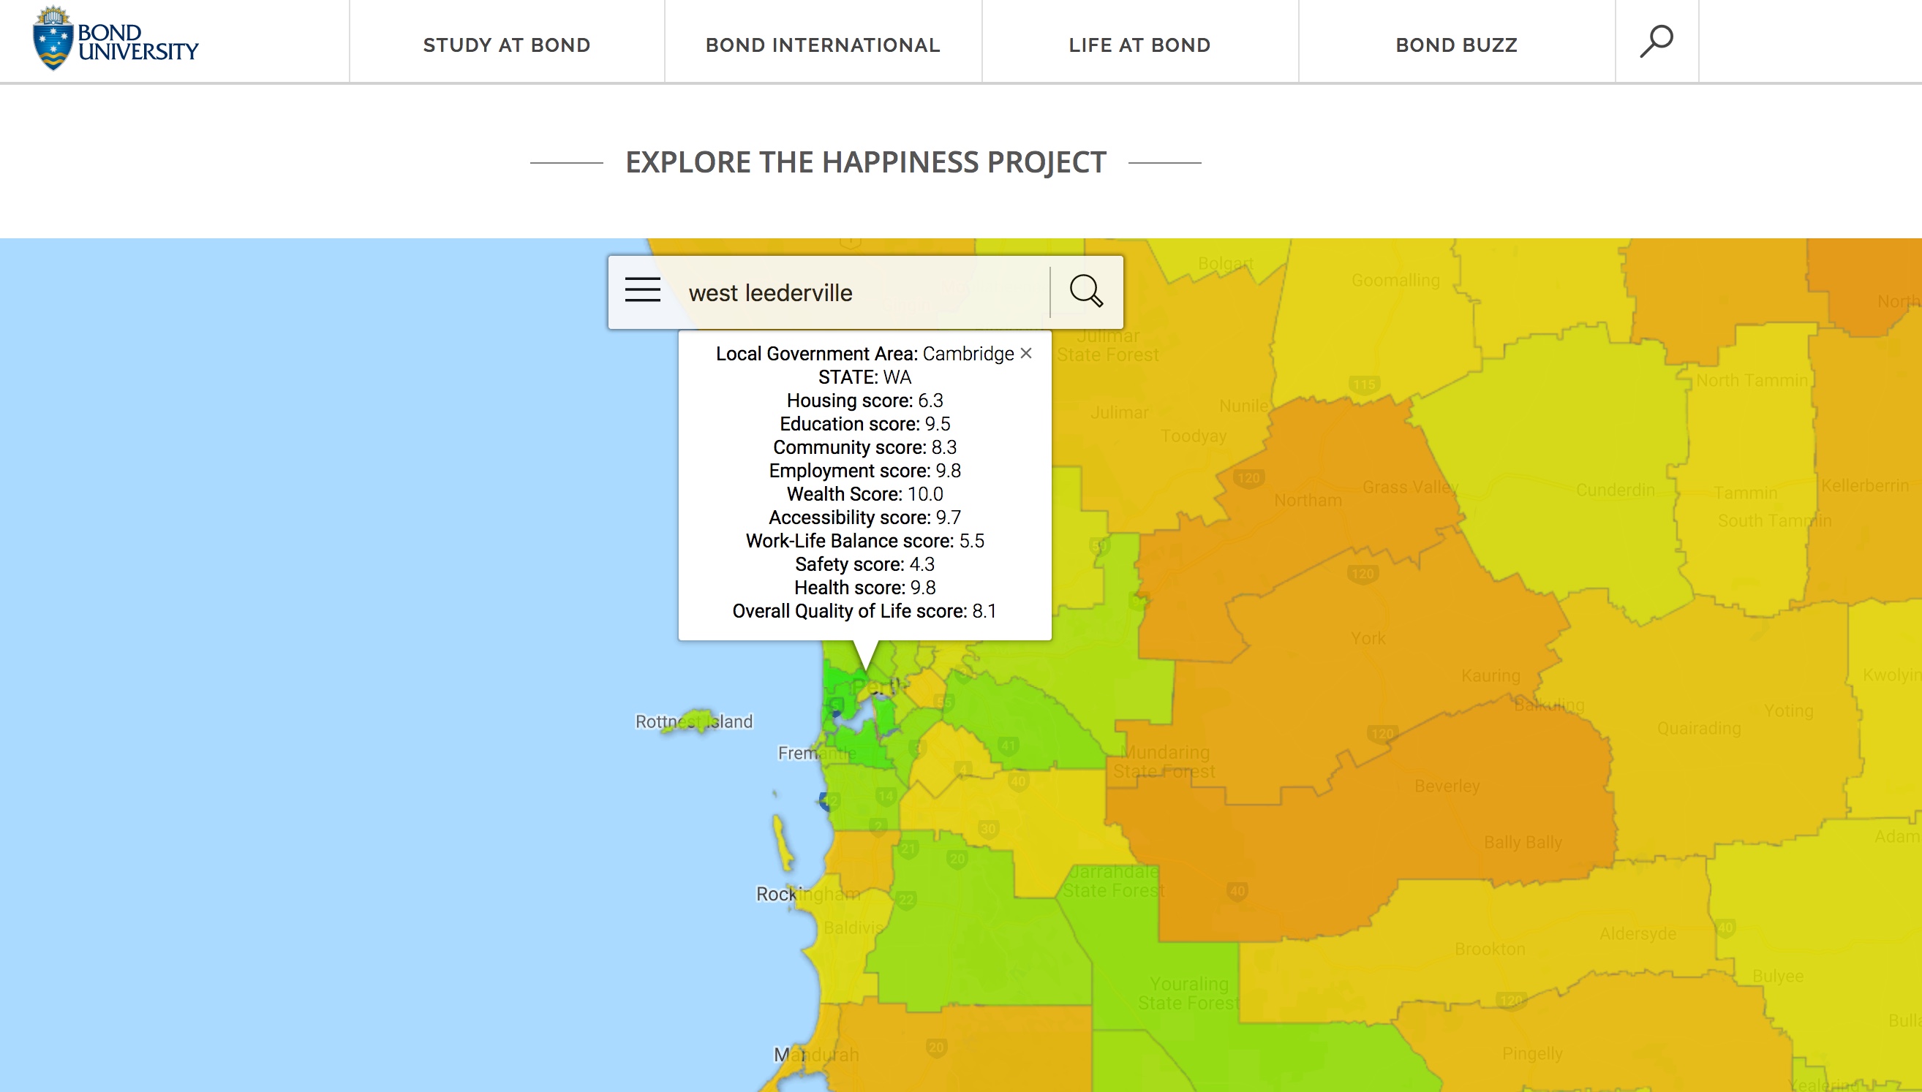Screen dimensions: 1922x1092
Task: Open Bond International menu
Action: point(822,45)
